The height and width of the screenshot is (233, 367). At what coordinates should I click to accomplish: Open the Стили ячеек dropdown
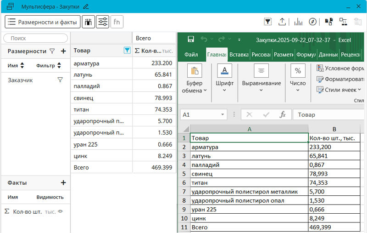[x=340, y=90]
